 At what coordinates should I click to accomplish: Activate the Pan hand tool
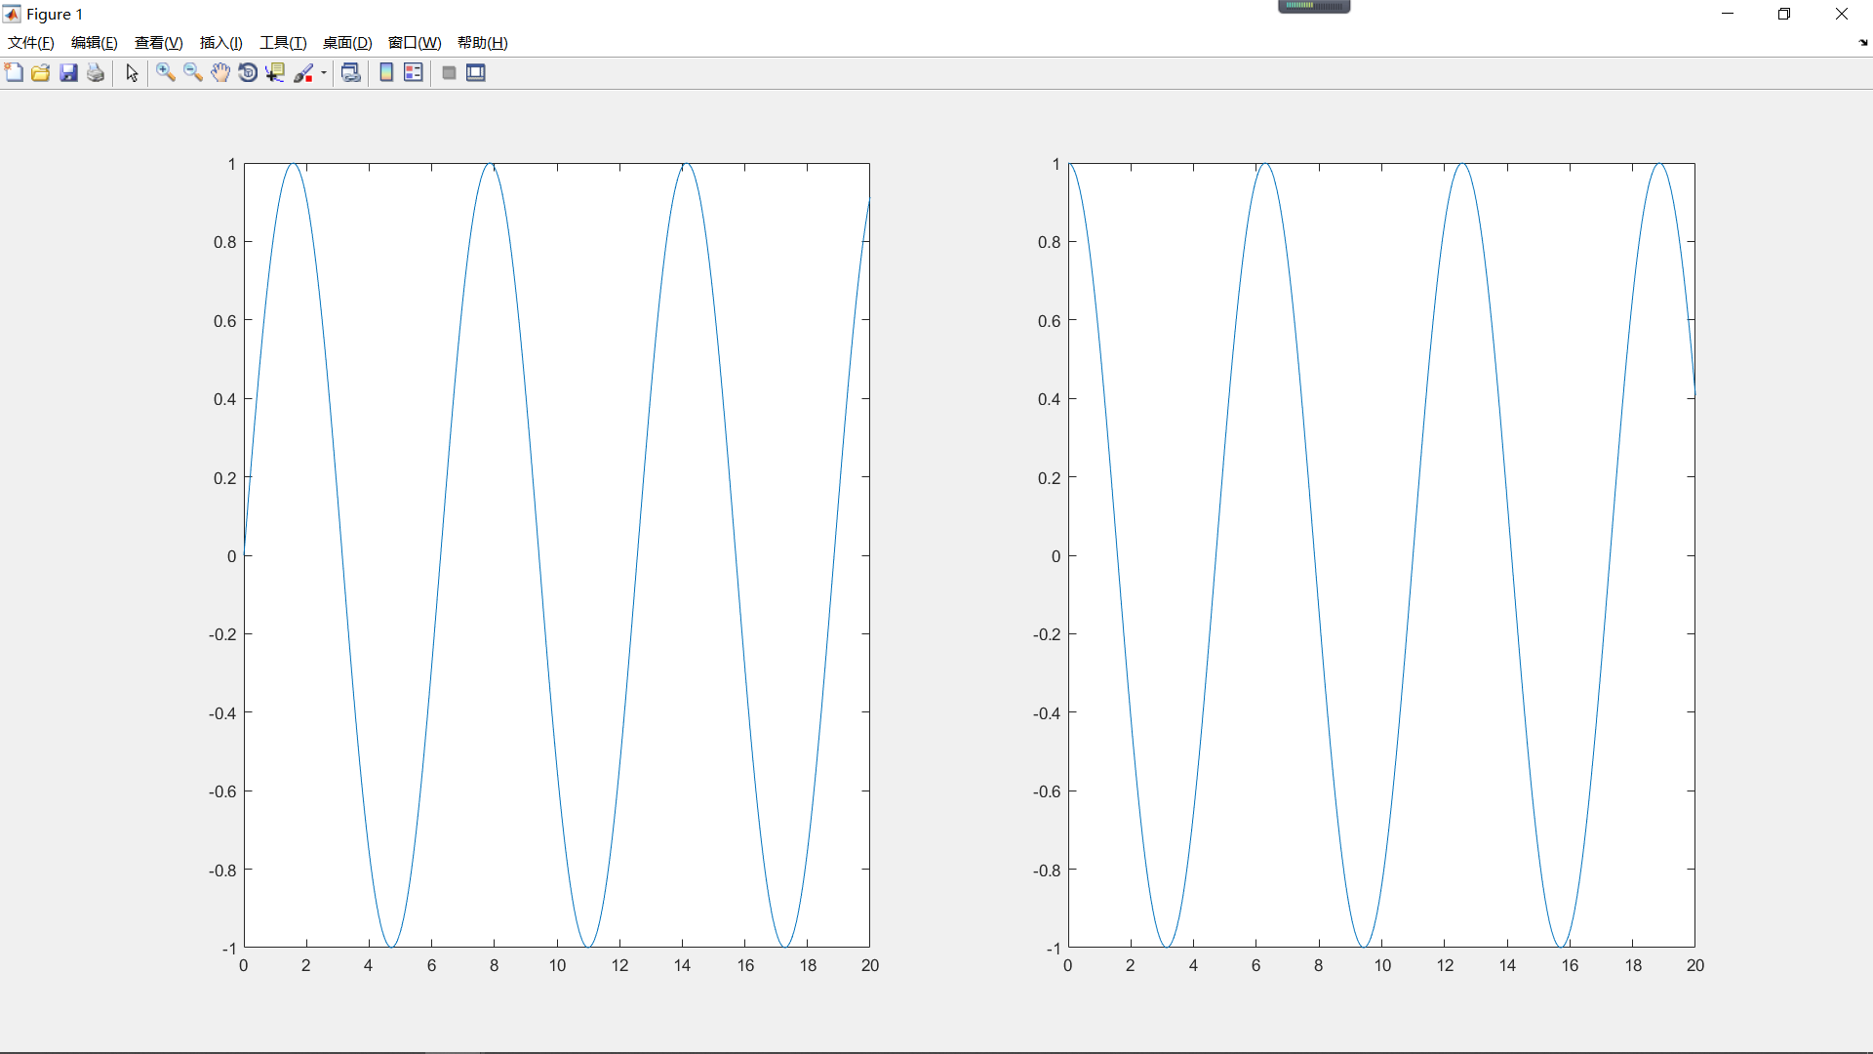pos(220,73)
